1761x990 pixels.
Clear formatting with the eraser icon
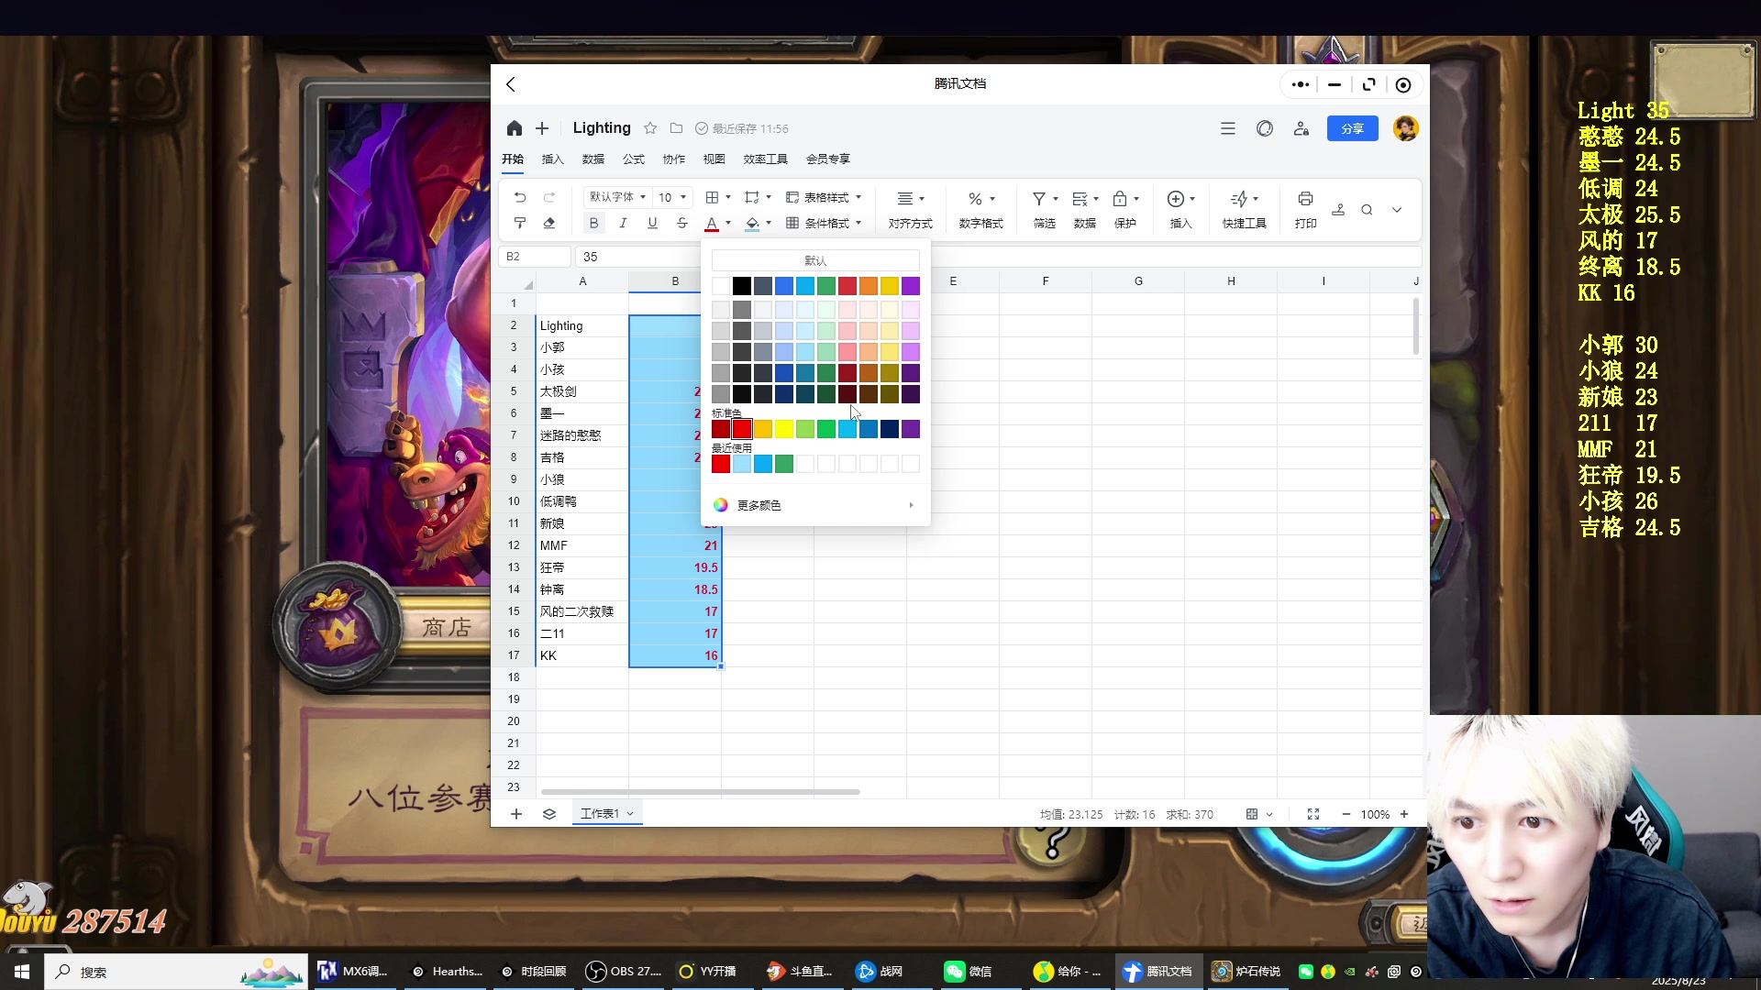[x=549, y=223]
